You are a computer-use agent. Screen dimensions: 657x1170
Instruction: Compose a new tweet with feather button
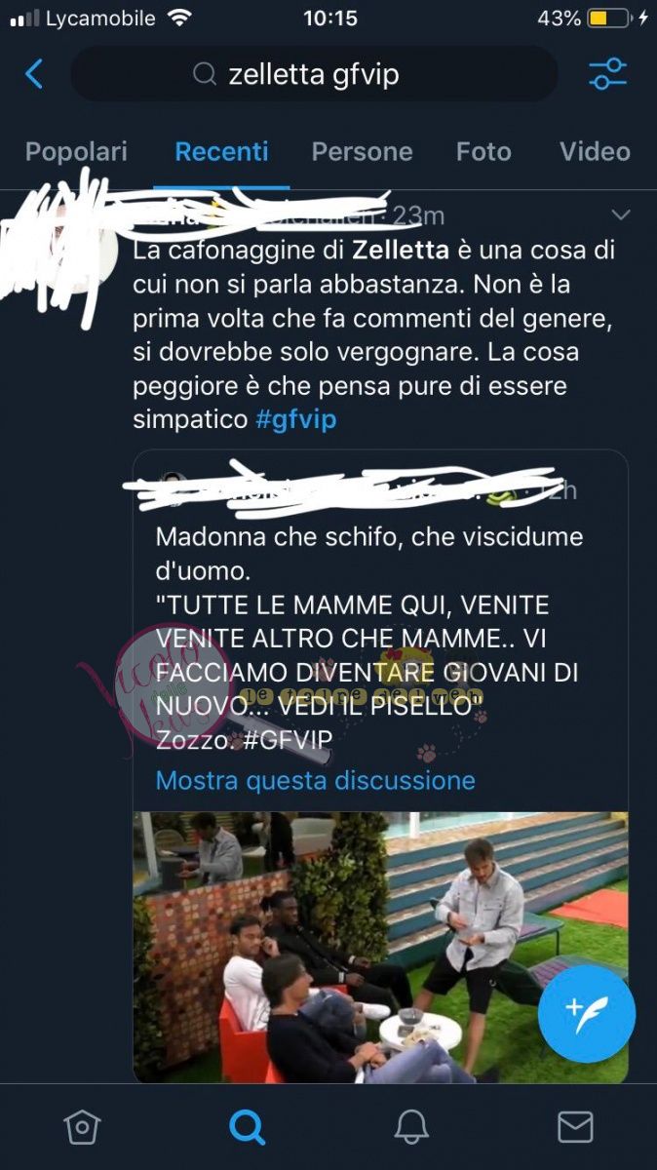point(587,1014)
